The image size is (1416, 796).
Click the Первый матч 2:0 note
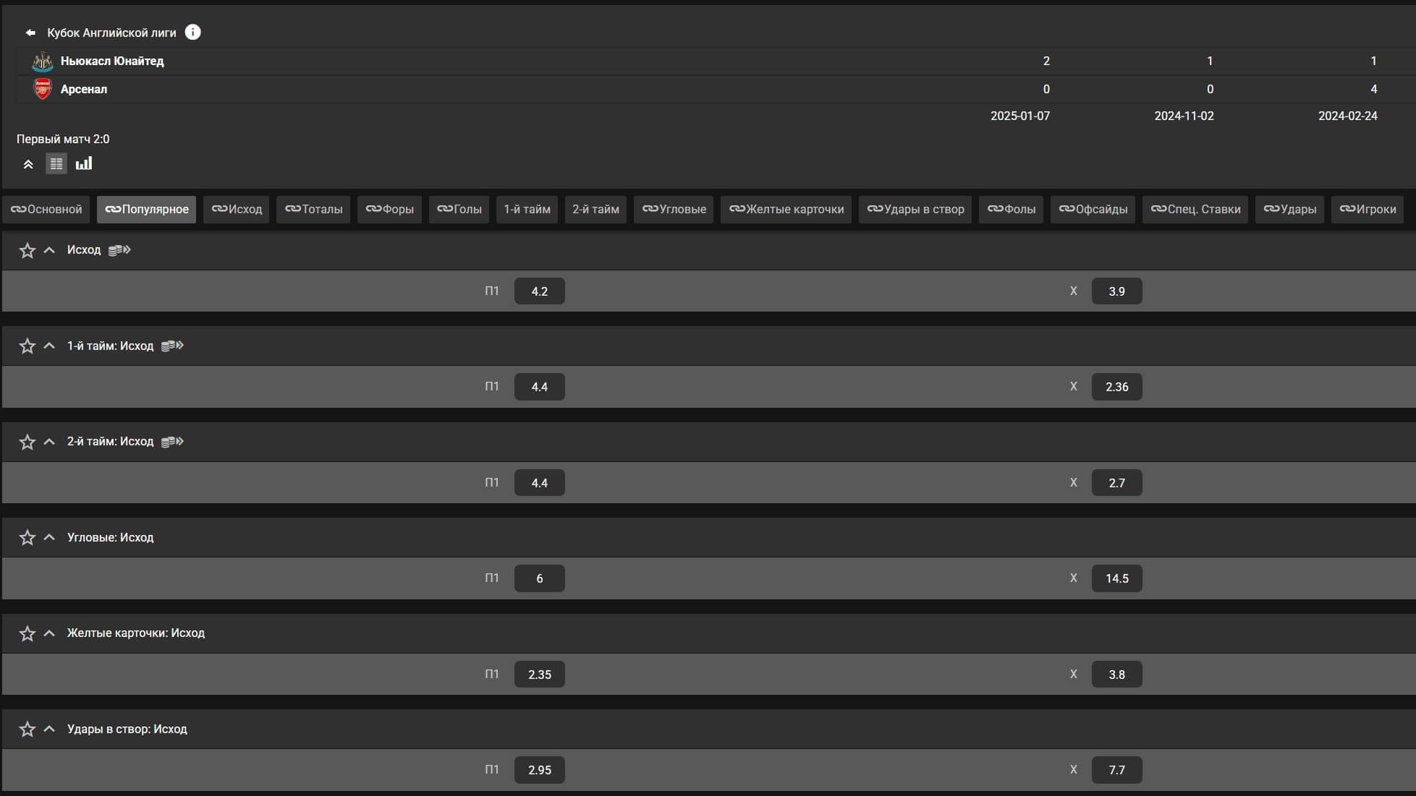(x=63, y=139)
